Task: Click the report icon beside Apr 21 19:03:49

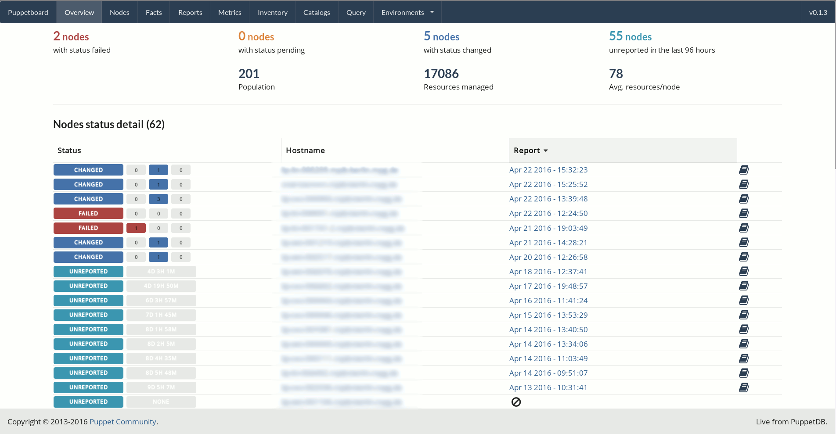Action: (744, 228)
